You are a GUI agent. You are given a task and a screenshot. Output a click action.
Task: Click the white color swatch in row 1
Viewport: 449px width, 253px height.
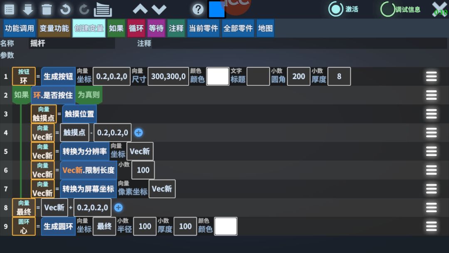217,77
